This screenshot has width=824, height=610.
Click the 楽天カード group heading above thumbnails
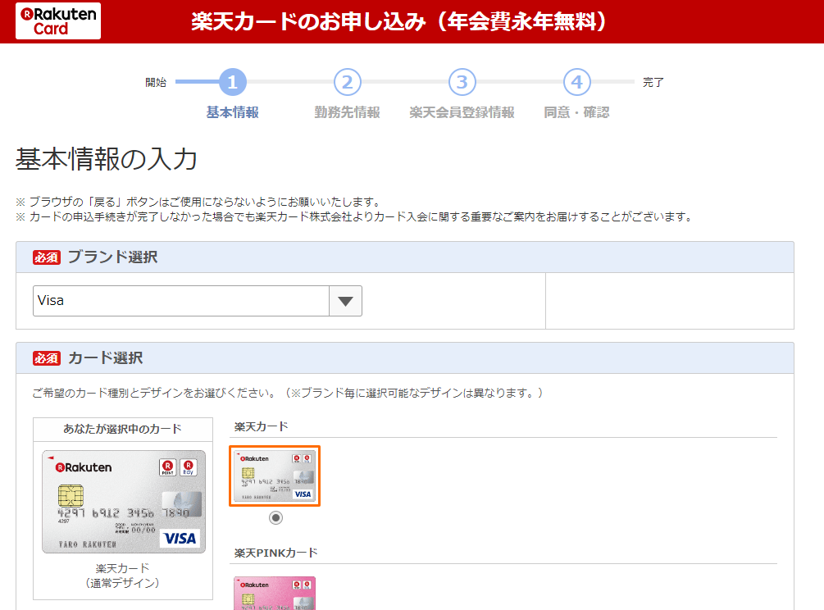tap(262, 426)
